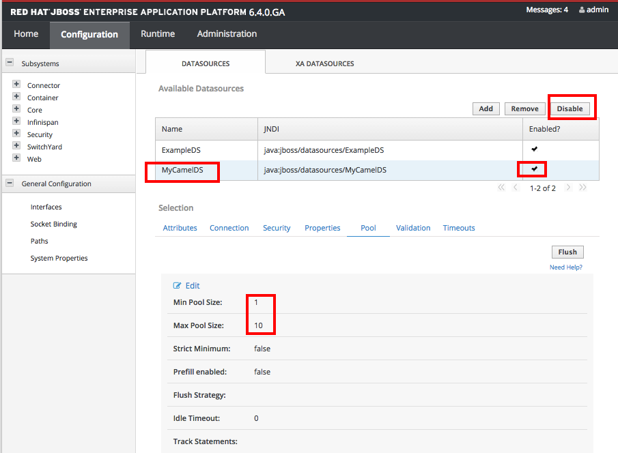
Task: Open the Configuration menu
Action: click(89, 35)
